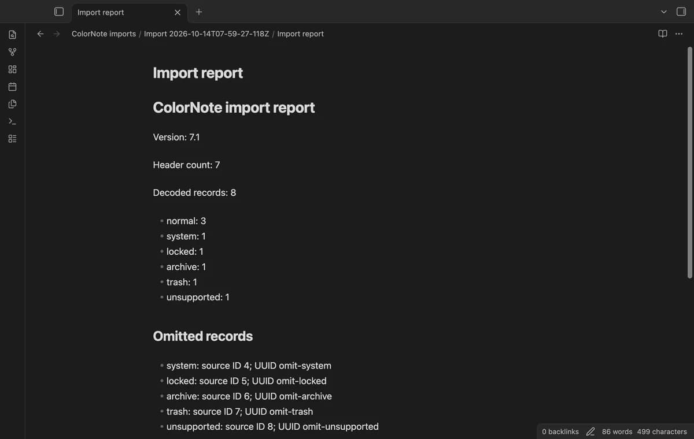Click the UUID omit-archive line

pos(249,396)
